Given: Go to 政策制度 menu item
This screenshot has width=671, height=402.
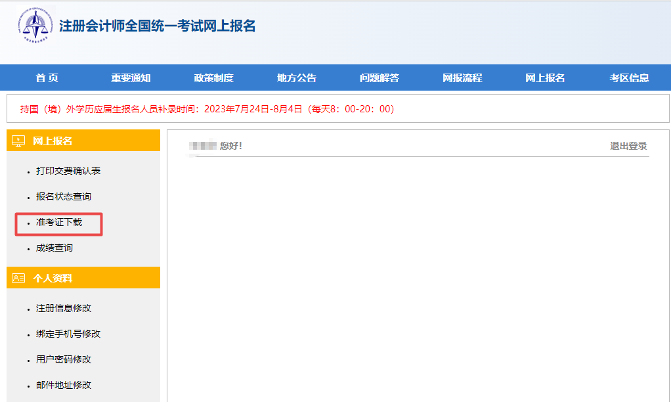Looking at the screenshot, I should [x=213, y=78].
